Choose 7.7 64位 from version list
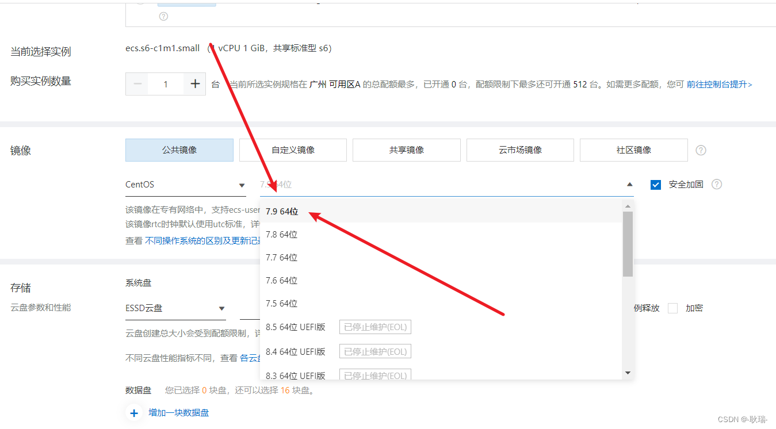Image resolution: width=776 pixels, height=429 pixels. (441, 258)
